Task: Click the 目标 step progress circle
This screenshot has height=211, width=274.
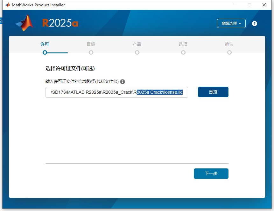Action: pyautogui.click(x=91, y=52)
